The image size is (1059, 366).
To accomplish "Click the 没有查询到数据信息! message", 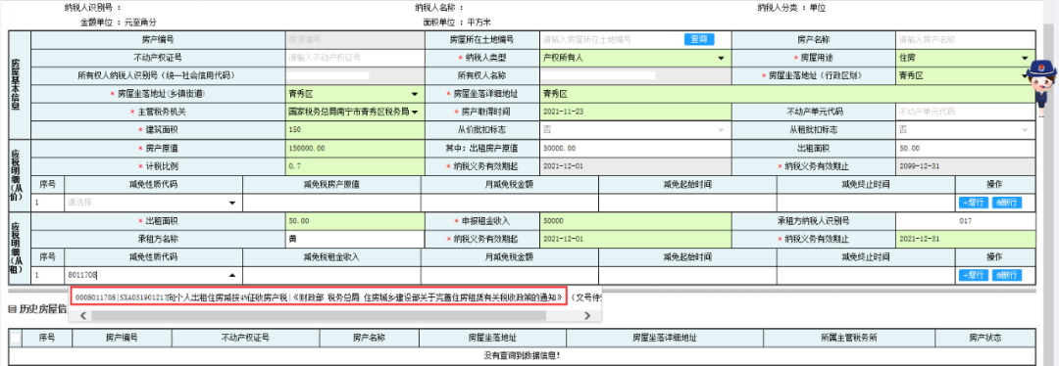I will [x=522, y=355].
